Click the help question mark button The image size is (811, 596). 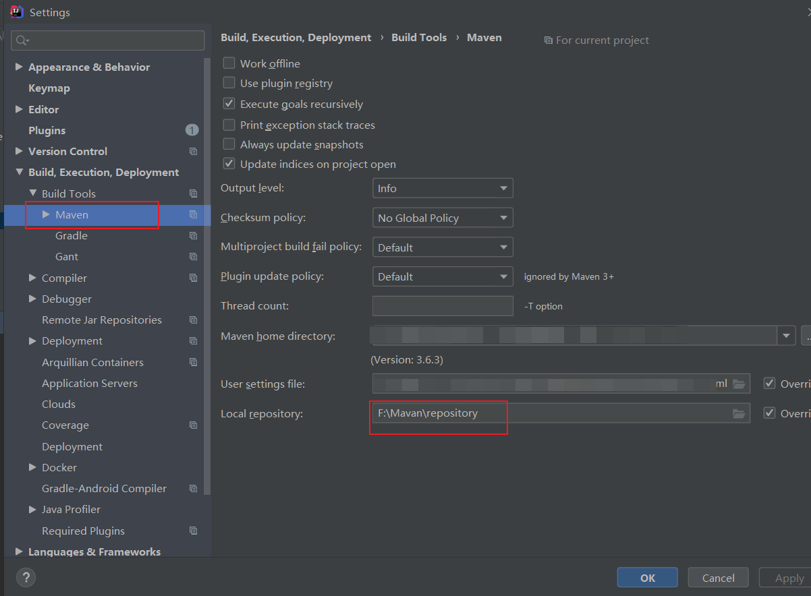point(26,577)
